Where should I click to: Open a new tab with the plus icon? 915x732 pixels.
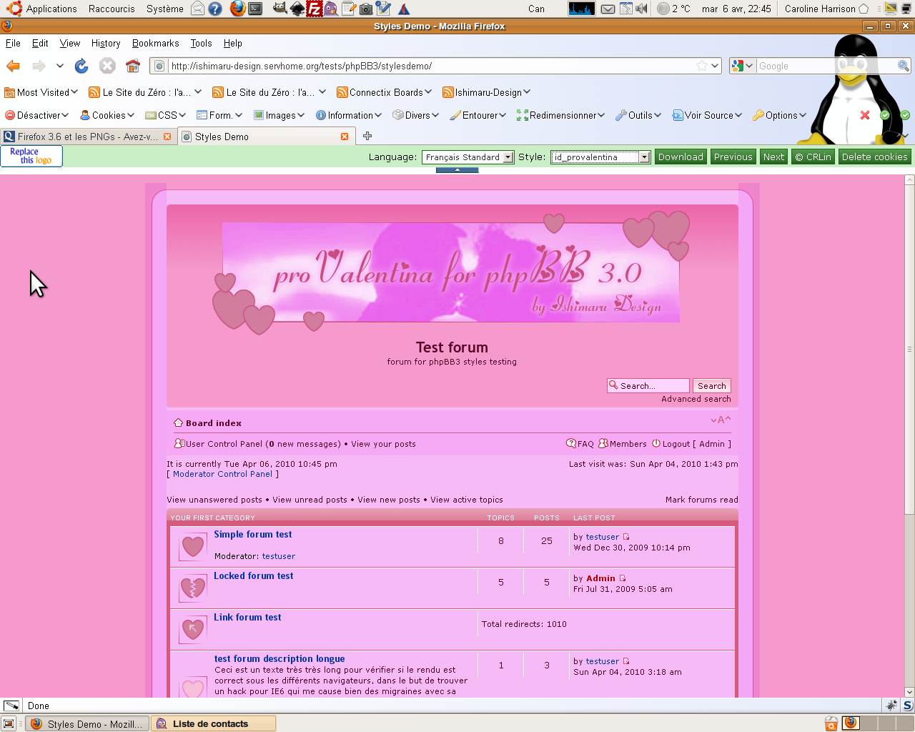click(x=367, y=136)
